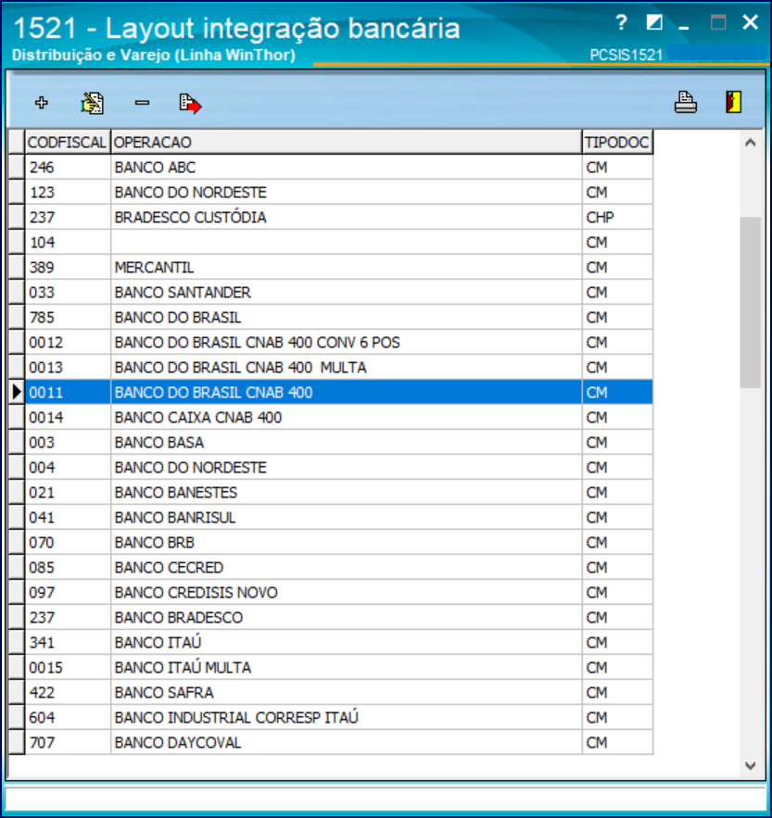Click the scrollbar down arrow
This screenshot has height=818, width=772.
(750, 766)
